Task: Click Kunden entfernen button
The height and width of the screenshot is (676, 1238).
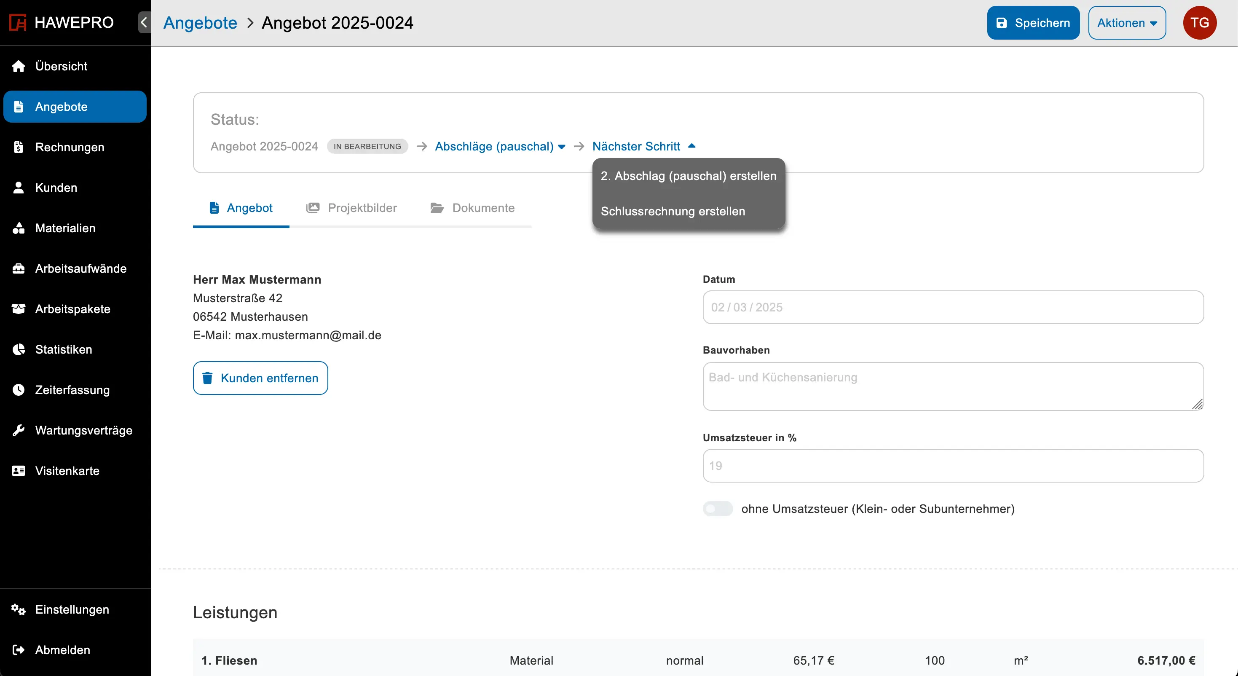Action: (260, 378)
